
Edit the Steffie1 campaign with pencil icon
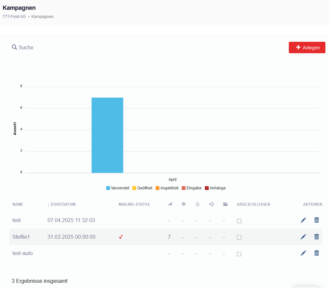point(303,237)
